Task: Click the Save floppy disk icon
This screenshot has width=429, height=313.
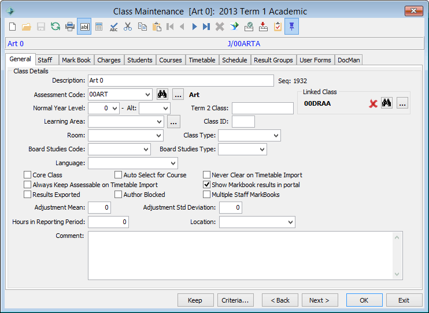Action: pos(41,27)
